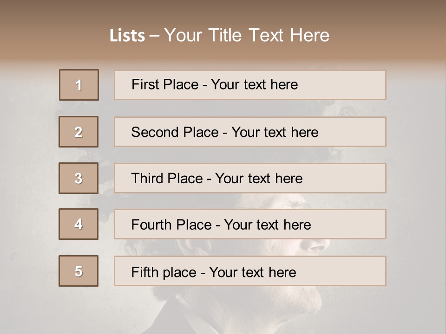Click the words Your text here in First Place
The height and width of the screenshot is (334, 446).
pos(254,84)
